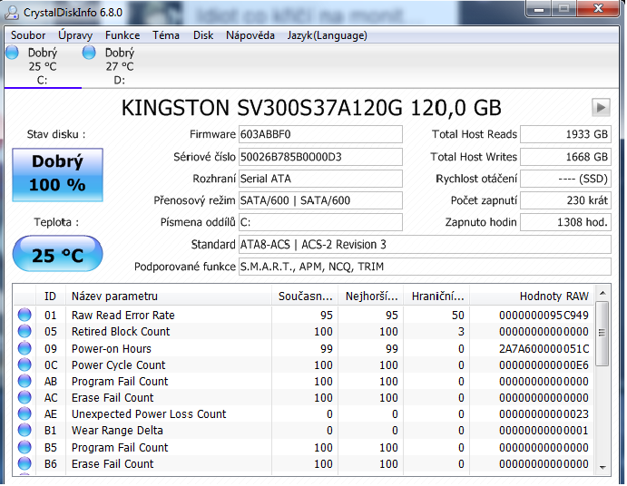
Task: Select the Power Cycle Count row text
Action: pos(118,365)
